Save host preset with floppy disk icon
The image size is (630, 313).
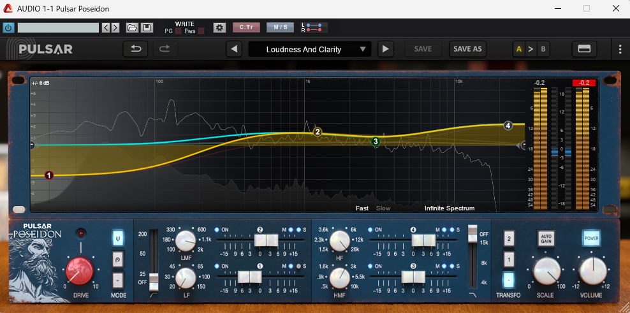147,27
